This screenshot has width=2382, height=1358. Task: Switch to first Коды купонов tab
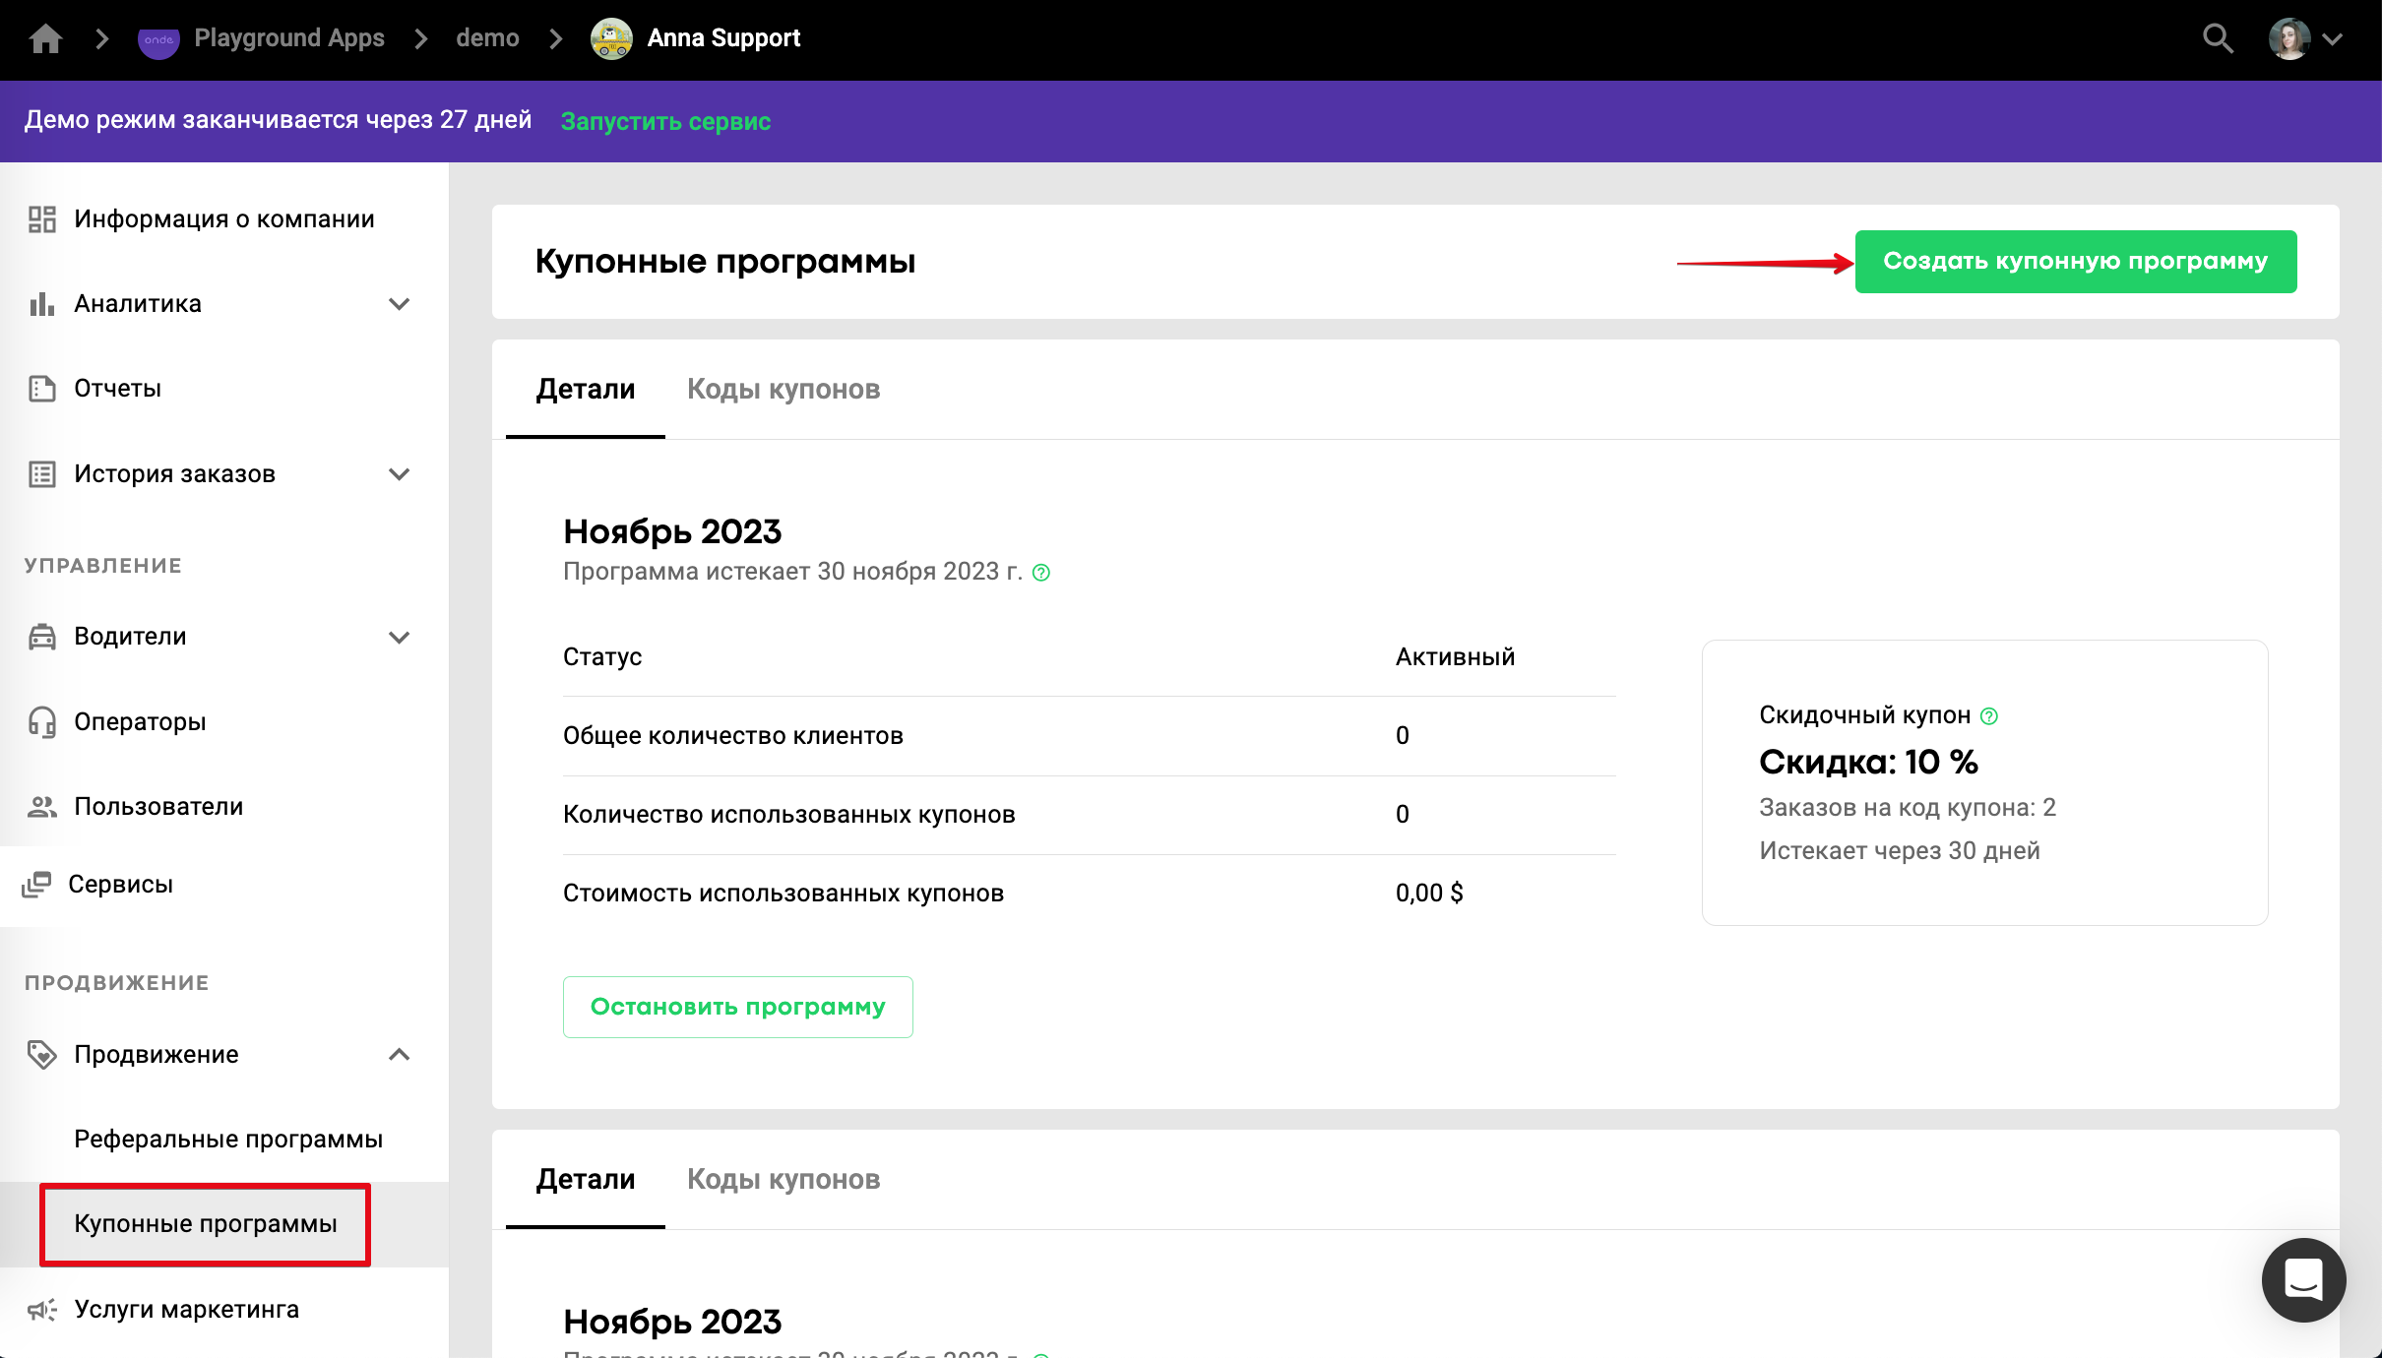pyautogui.click(x=783, y=390)
